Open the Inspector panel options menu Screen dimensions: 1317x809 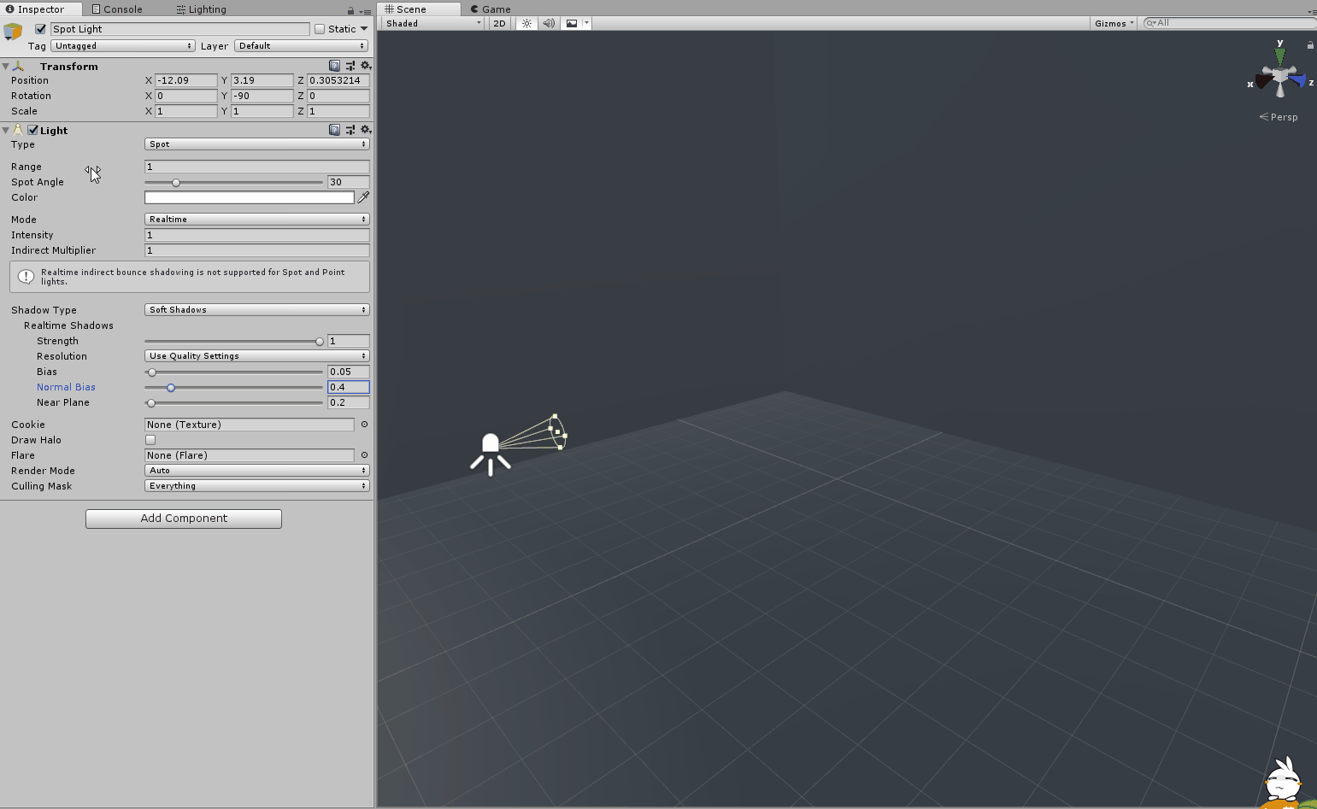[366, 11]
